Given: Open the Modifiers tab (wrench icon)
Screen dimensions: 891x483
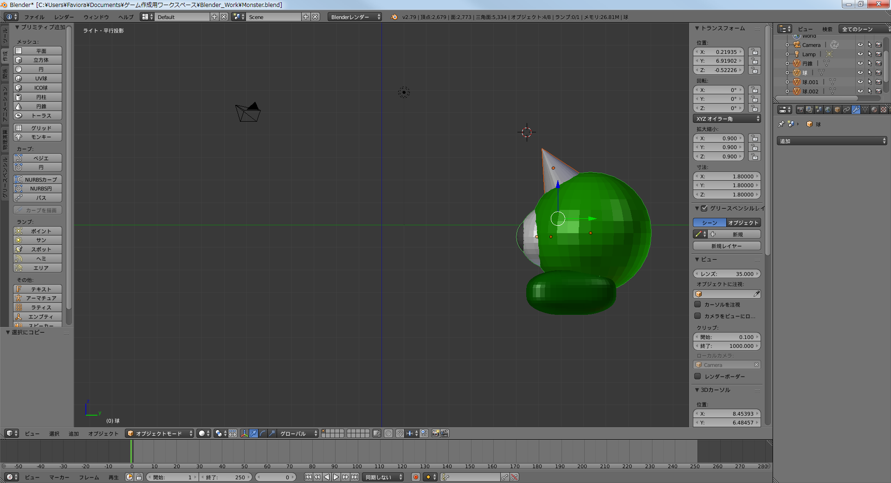Looking at the screenshot, I should click(x=856, y=110).
